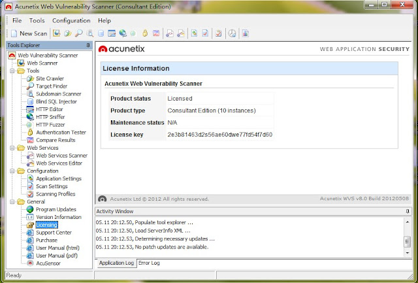Screen dimensions: 418x283
Task: Open the File menu
Action: (x=17, y=20)
